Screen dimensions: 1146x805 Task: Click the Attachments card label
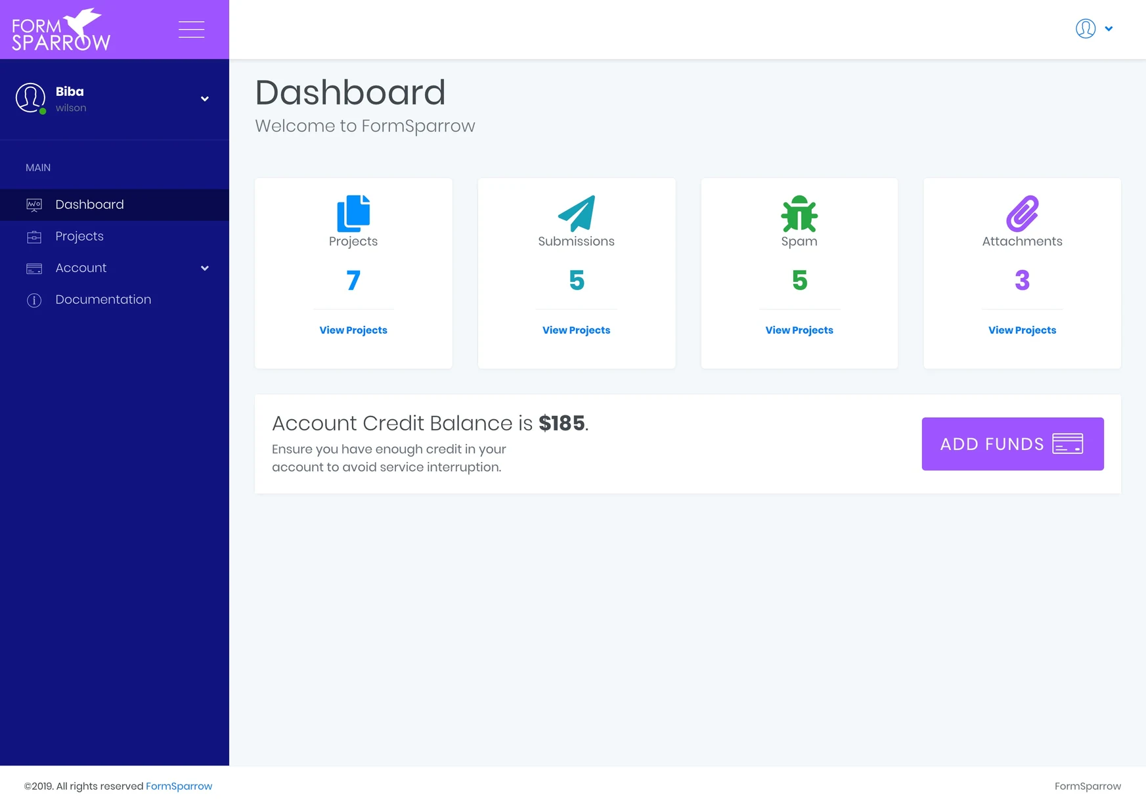[1023, 242]
